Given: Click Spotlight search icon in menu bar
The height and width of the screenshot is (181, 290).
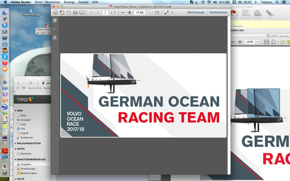Looking at the screenshot, I should (x=277, y=2).
